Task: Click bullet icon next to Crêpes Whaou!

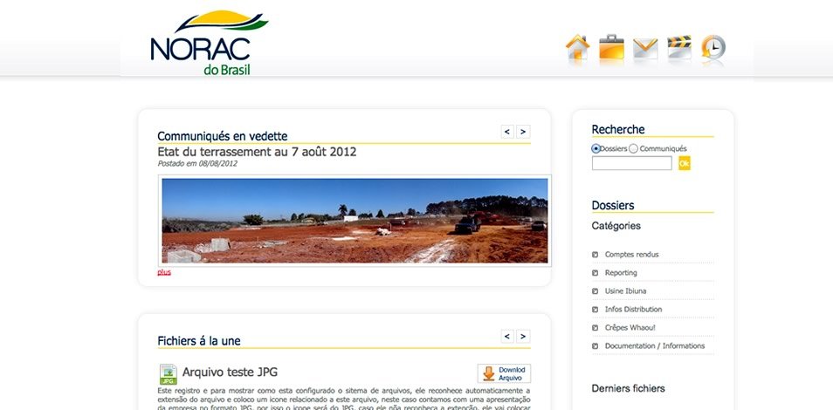Action: click(595, 328)
